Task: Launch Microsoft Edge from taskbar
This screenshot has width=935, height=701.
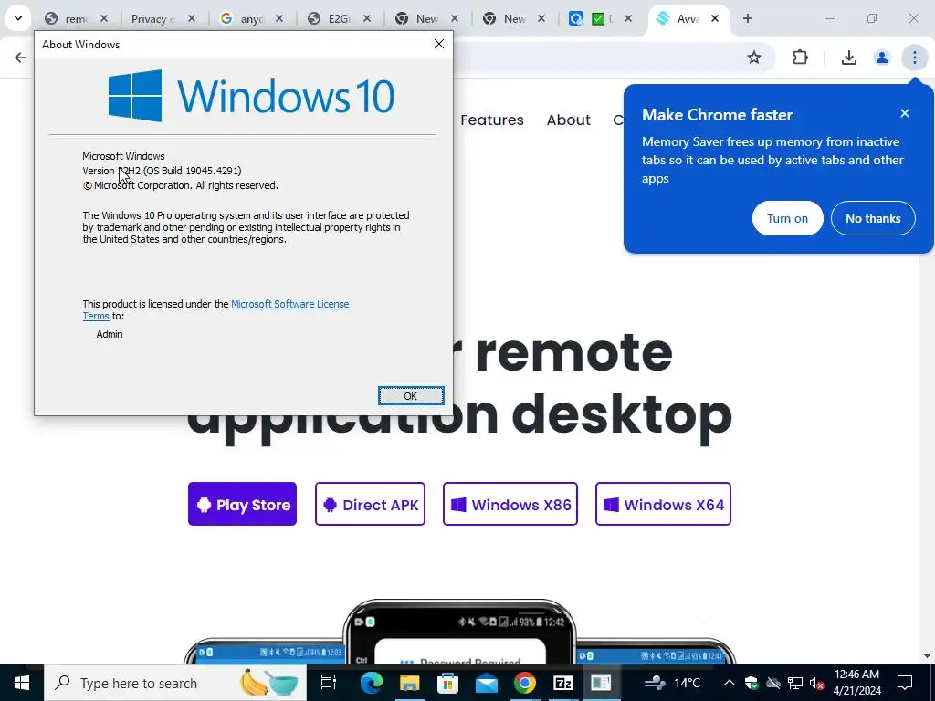Action: point(371,683)
